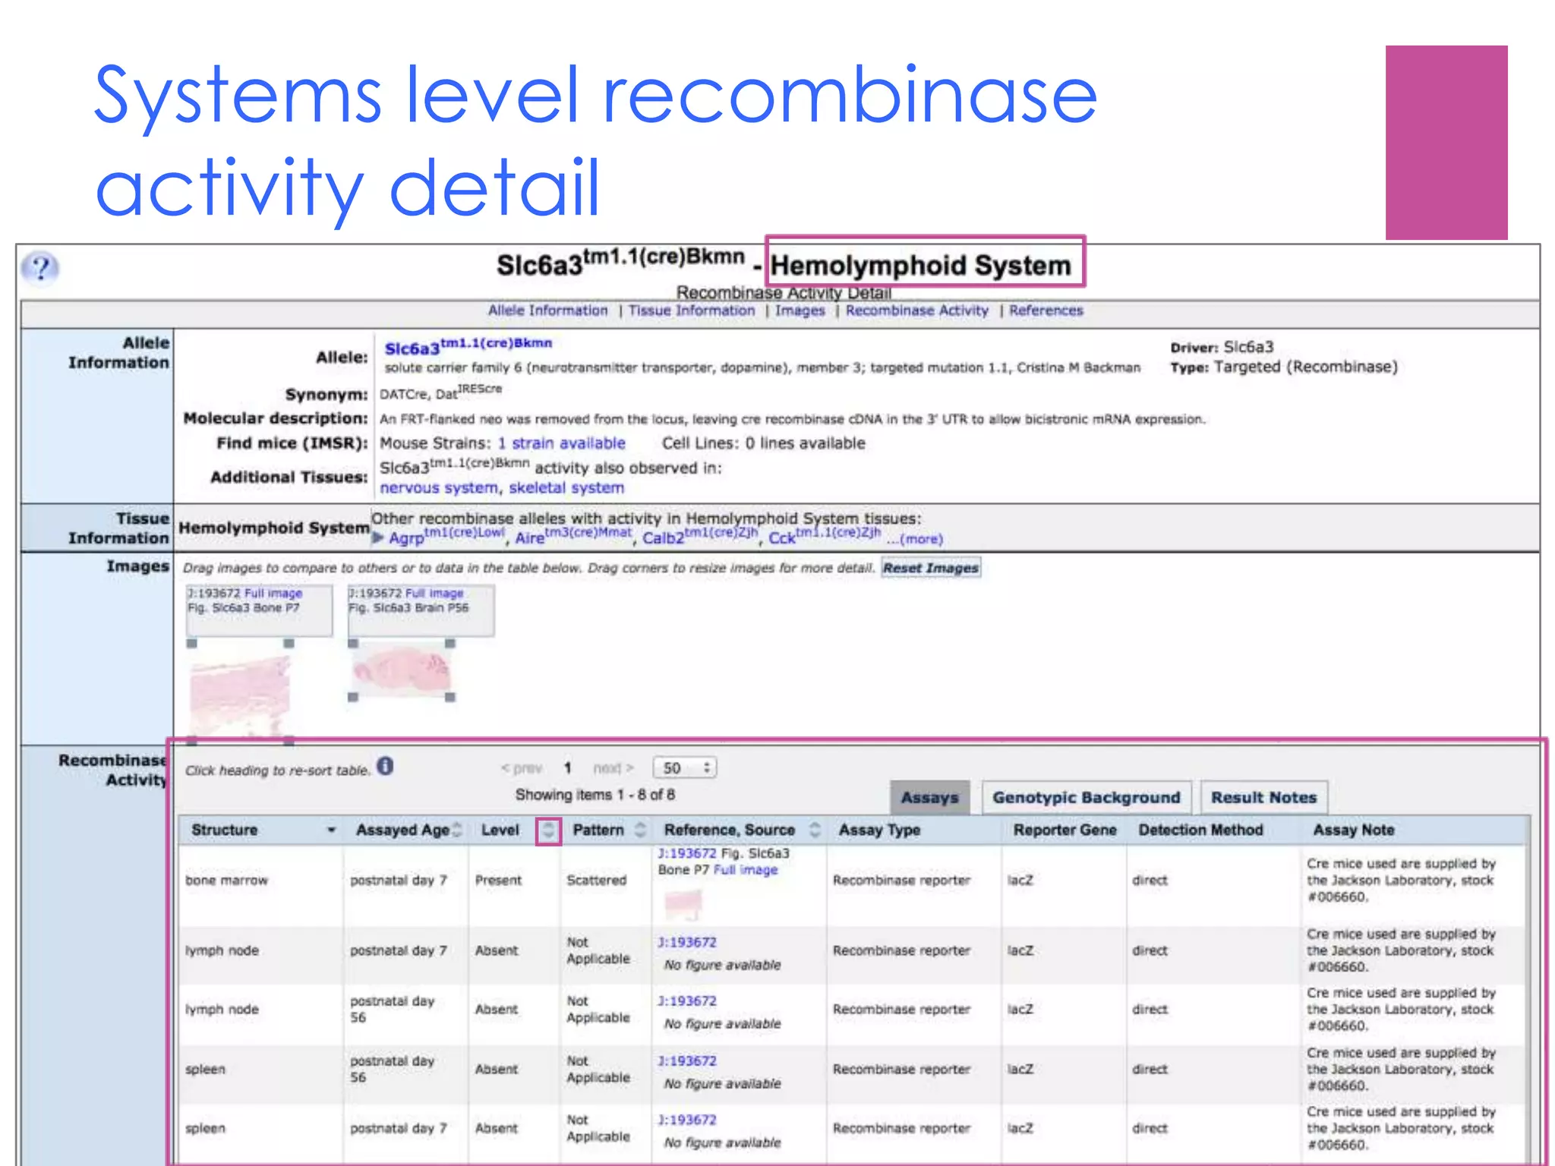The height and width of the screenshot is (1166, 1555).
Task: Expand other recombinase alleles triangle
Action: [377, 538]
